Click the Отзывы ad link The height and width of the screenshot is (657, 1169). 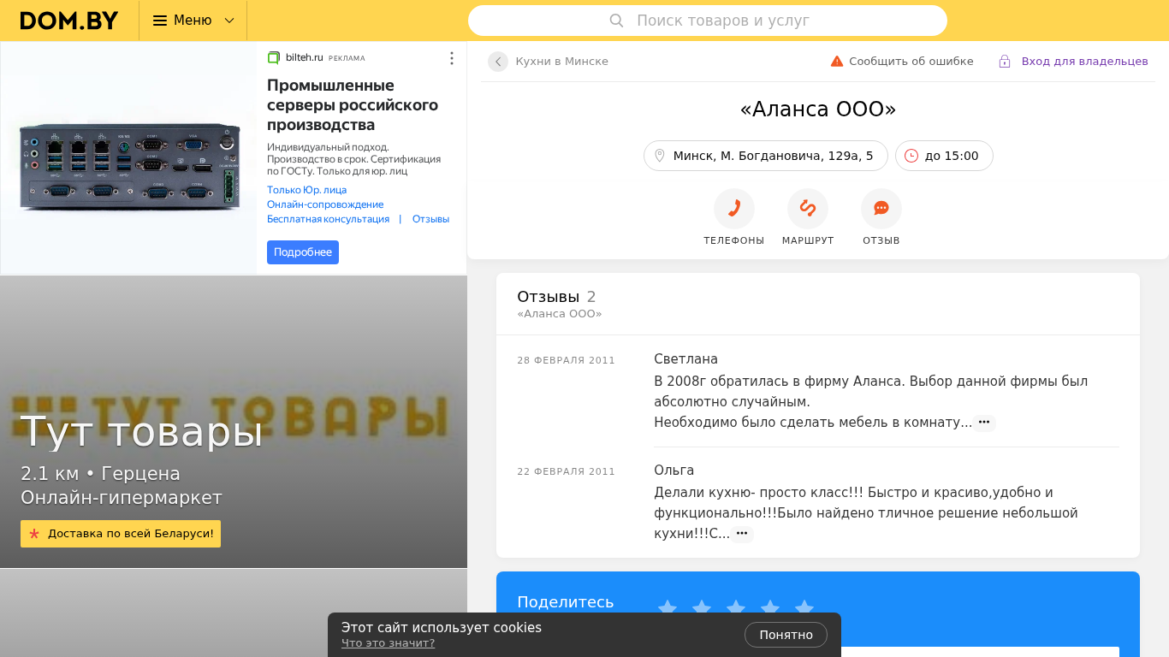pos(430,219)
